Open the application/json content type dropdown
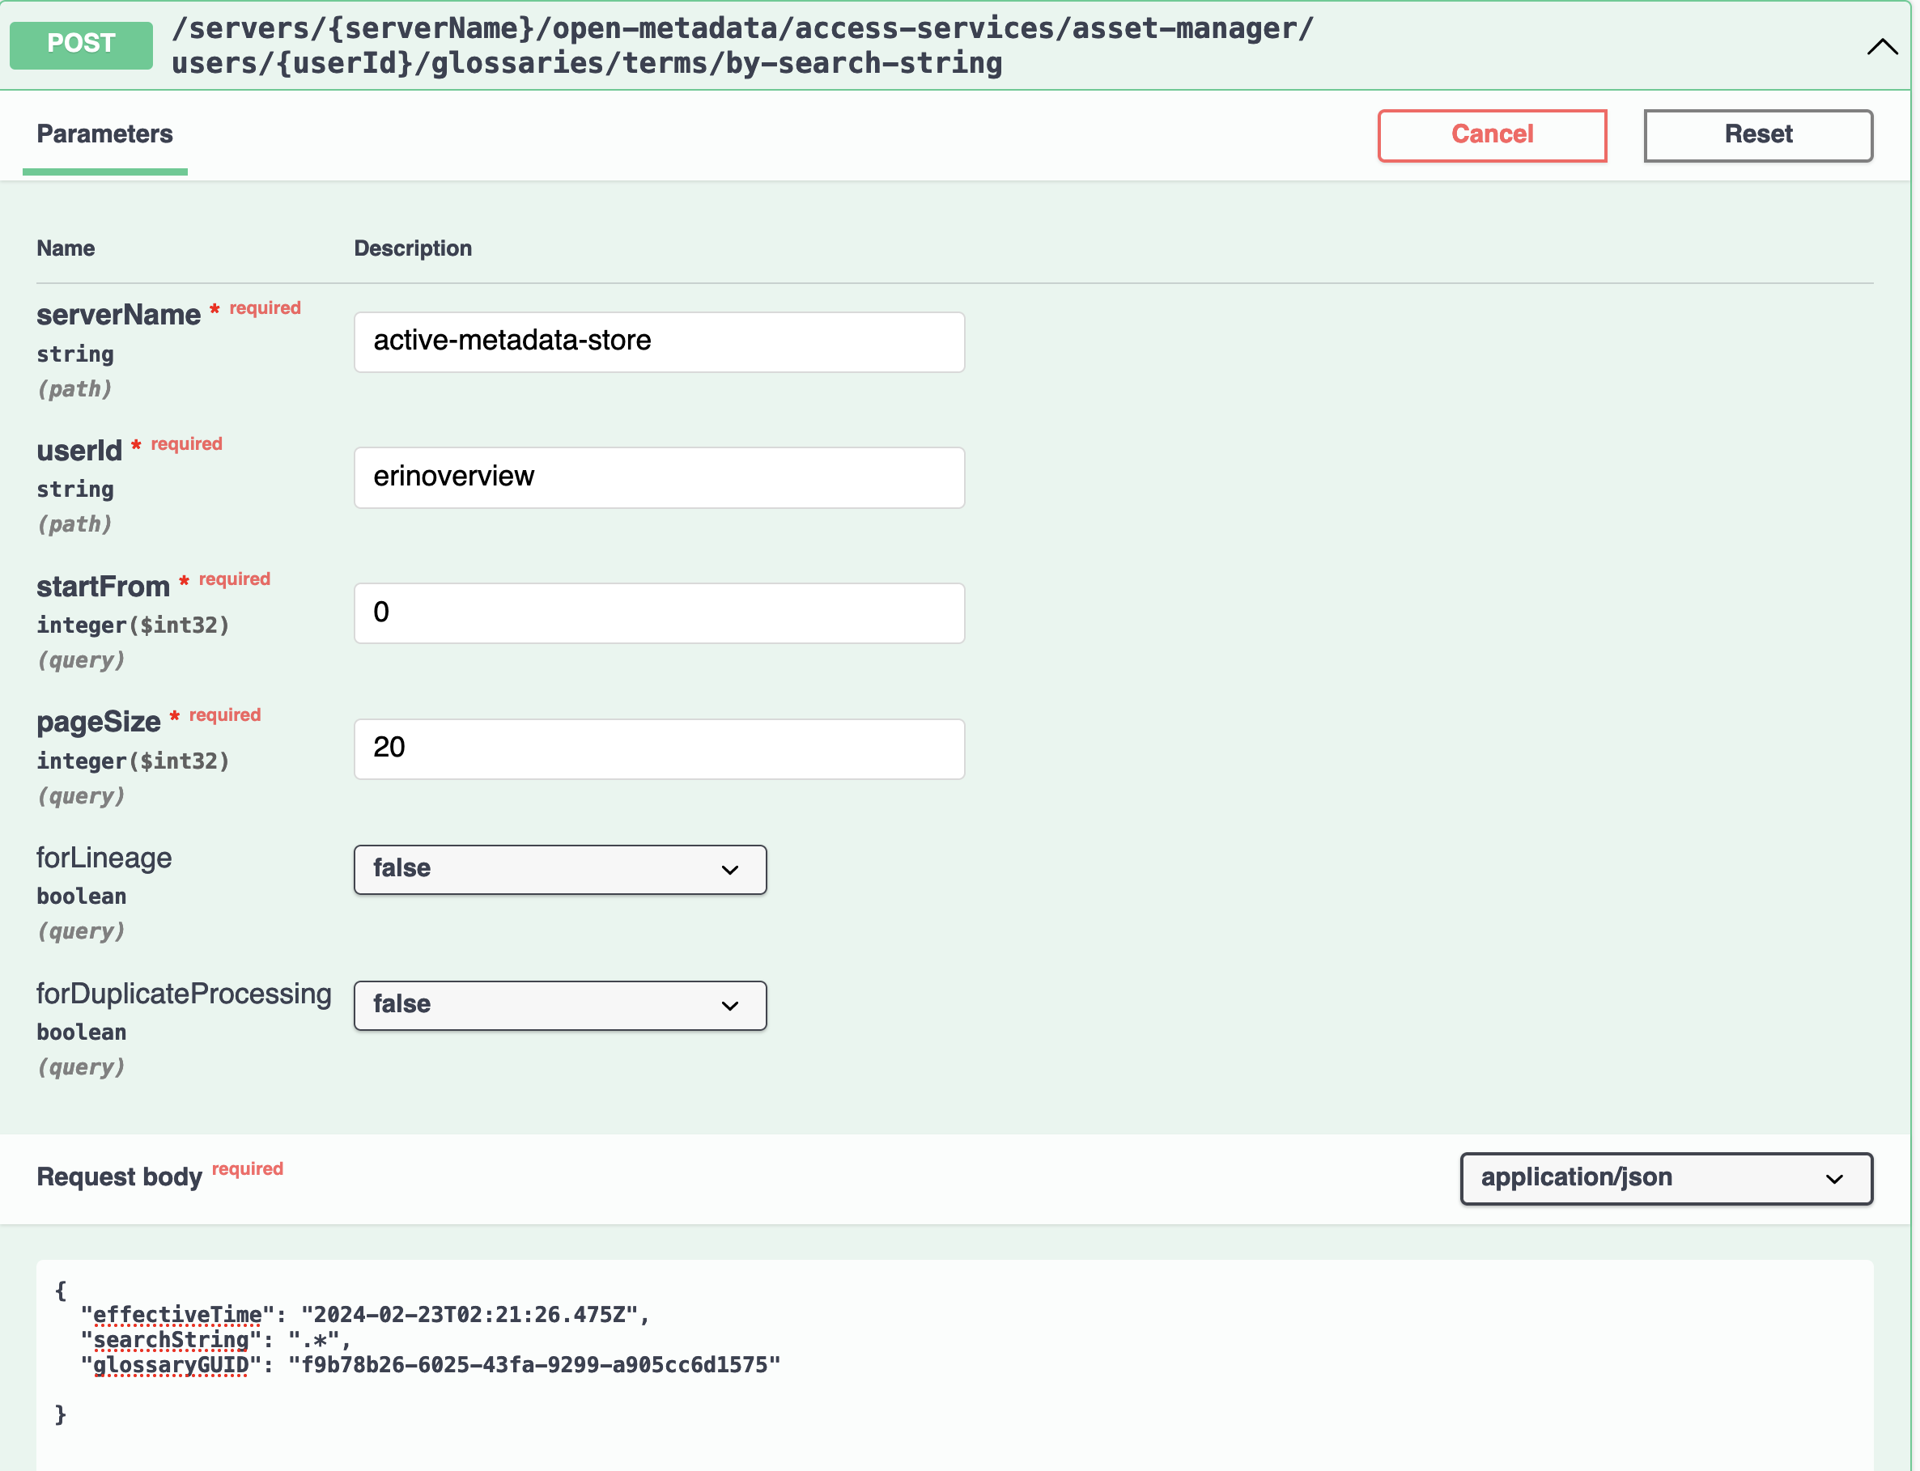This screenshot has width=1920, height=1471. (x=1664, y=1179)
